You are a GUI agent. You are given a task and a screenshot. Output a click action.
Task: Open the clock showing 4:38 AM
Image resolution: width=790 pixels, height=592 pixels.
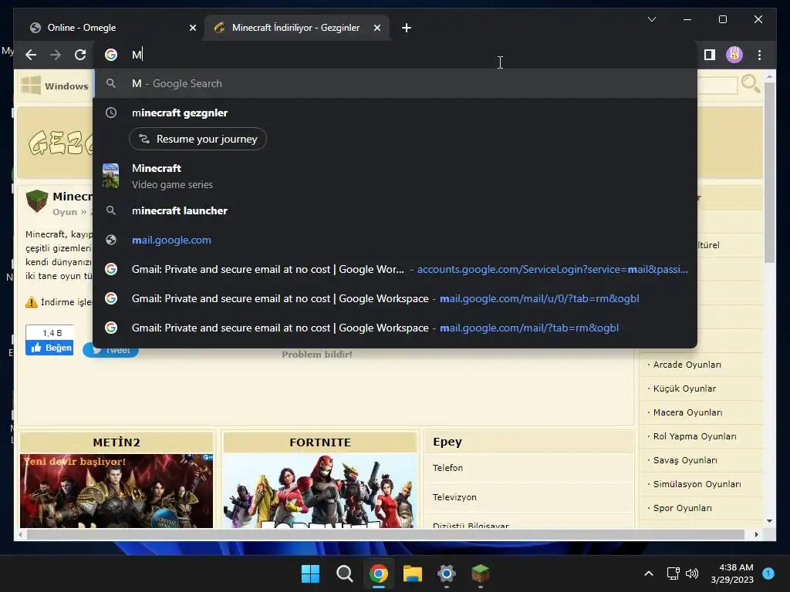click(x=733, y=573)
